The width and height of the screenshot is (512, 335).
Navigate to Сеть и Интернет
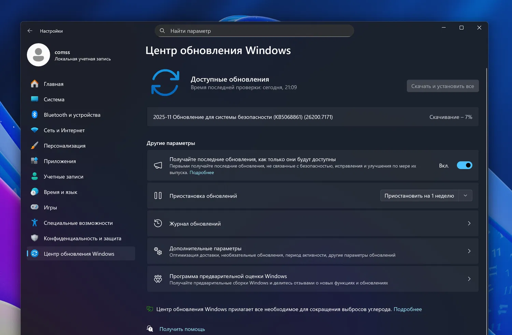point(81,130)
